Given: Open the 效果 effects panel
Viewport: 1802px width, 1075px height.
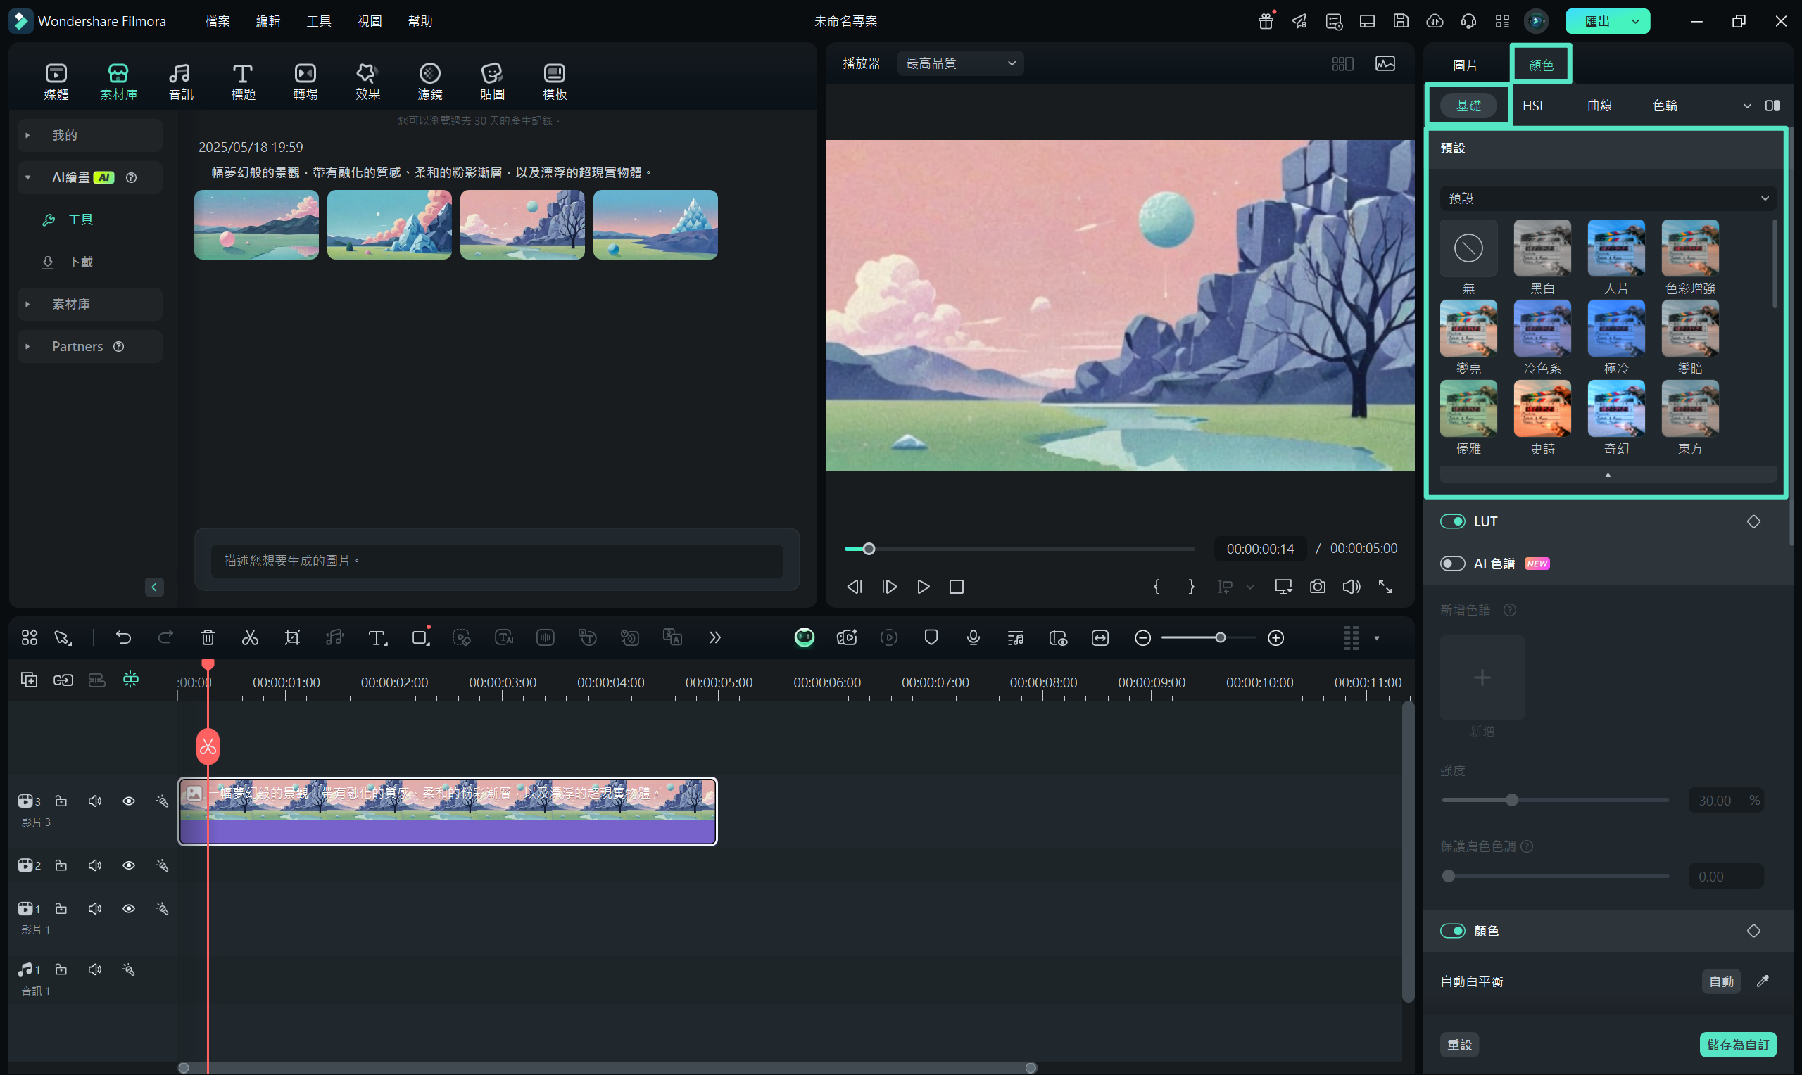Looking at the screenshot, I should click(367, 81).
